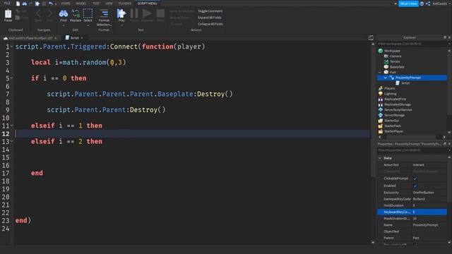Click the ServerScriptService icon
The width and height of the screenshot is (452, 254).
(381, 110)
